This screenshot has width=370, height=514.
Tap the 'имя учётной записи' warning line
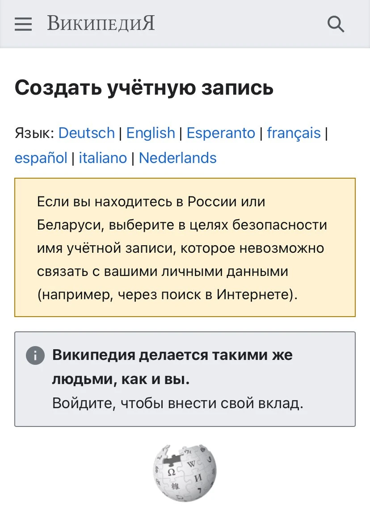[181, 248]
